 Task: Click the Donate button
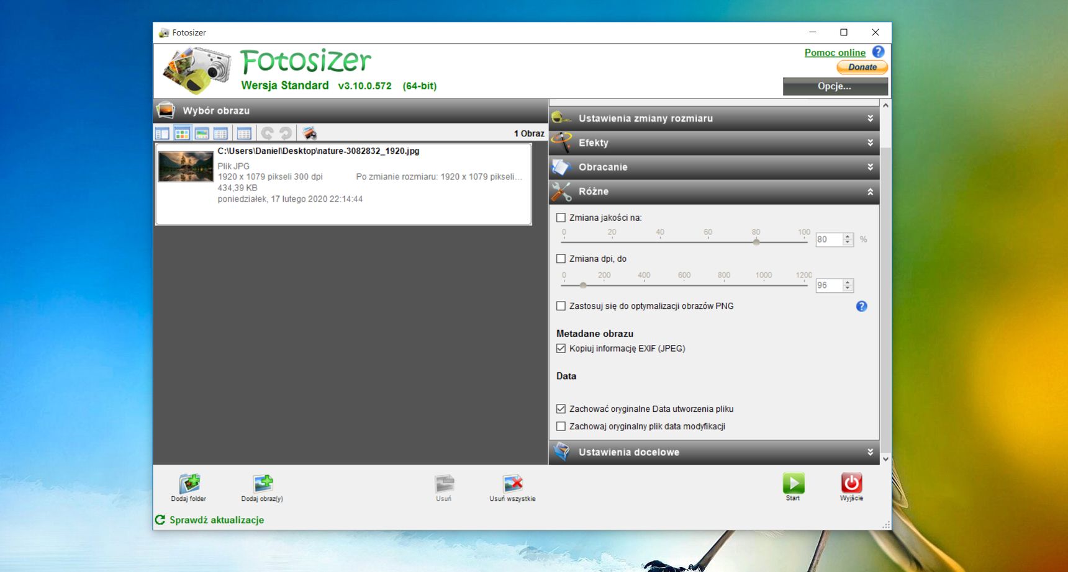pyautogui.click(x=862, y=67)
